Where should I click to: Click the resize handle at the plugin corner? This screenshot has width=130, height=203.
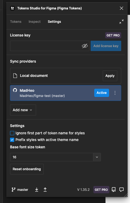tap(126, 195)
